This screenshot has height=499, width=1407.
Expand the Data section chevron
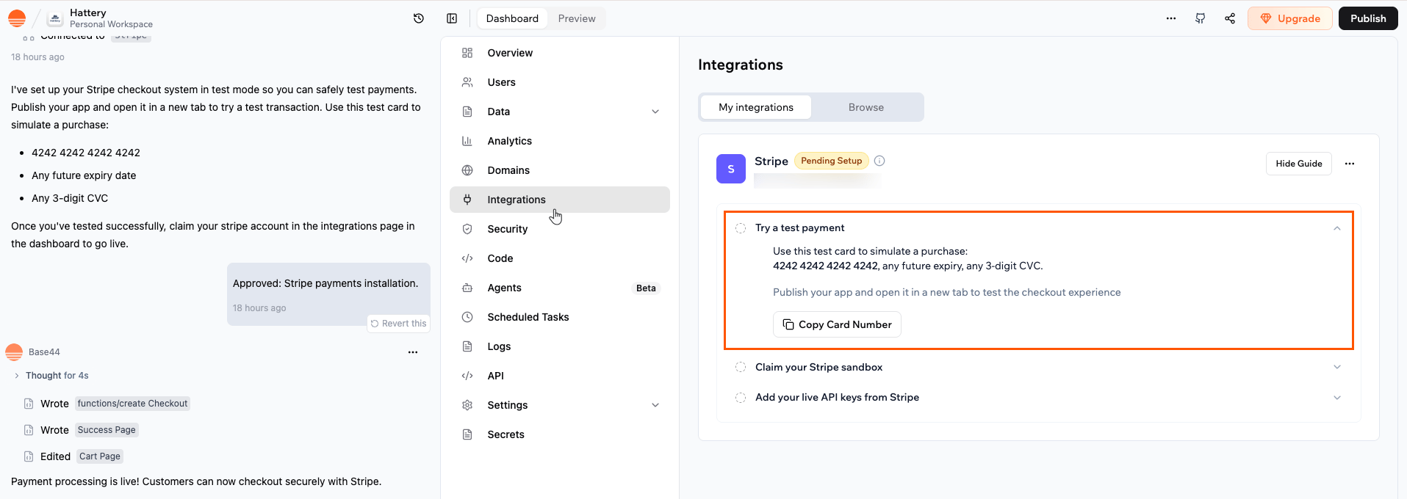(655, 112)
